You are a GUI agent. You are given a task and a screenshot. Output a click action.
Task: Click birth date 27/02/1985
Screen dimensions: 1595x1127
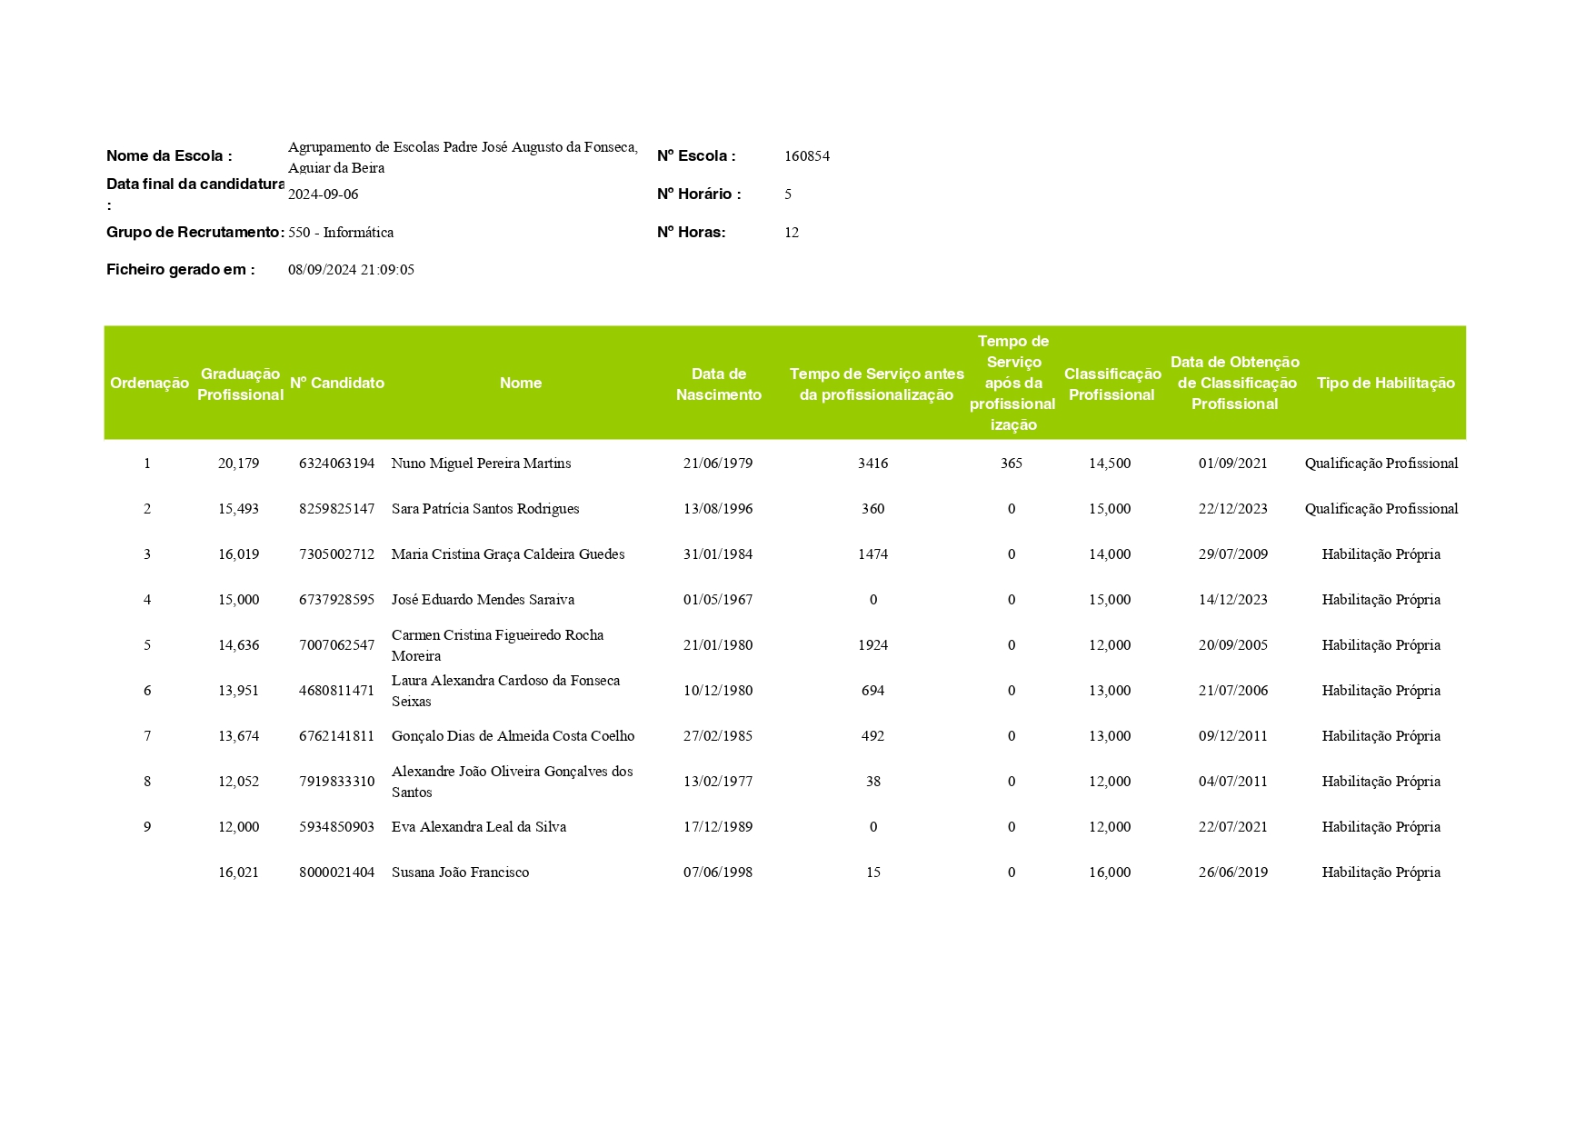point(718,736)
